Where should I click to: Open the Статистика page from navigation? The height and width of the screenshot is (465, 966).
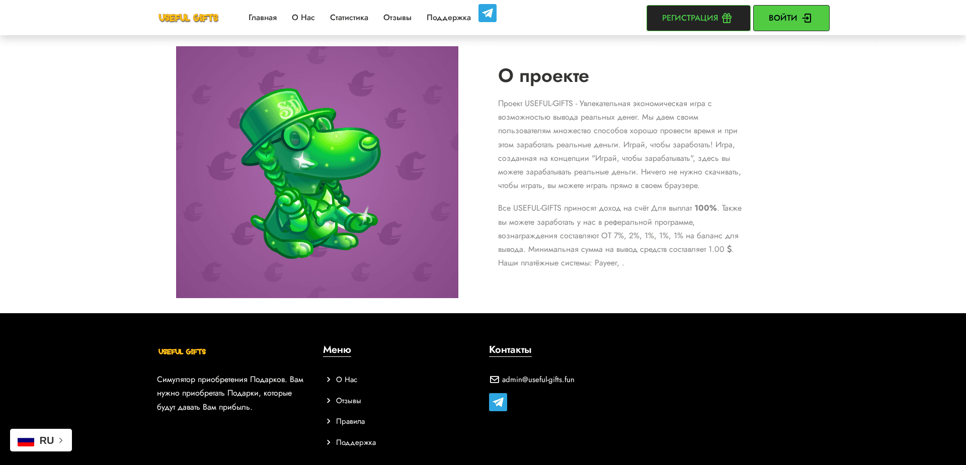coord(349,18)
